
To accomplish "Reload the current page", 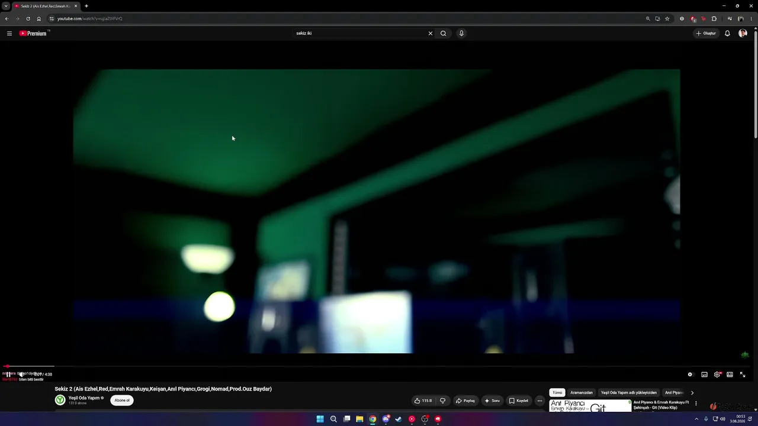I will point(28,18).
